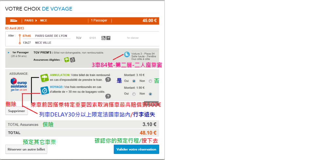335x160 pixels.
Task: Click the train number '6161'
Action: pos(93,38)
